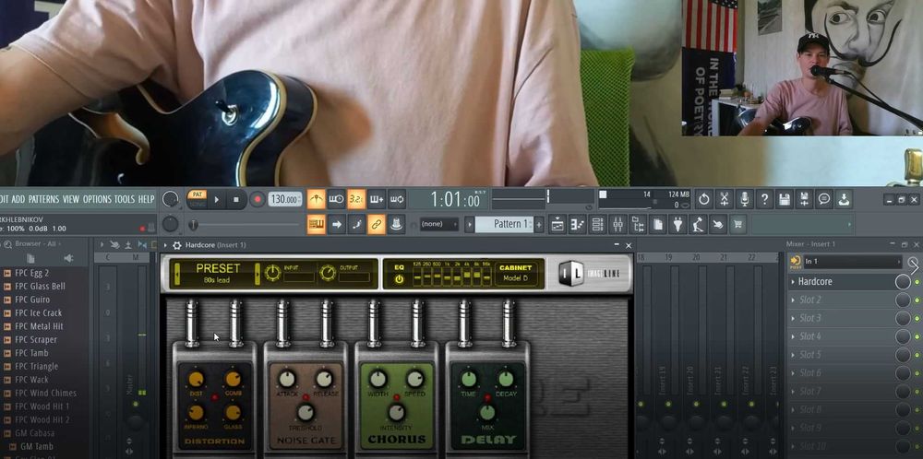This screenshot has width=923, height=459.
Task: Open the help question mark button
Action: (x=764, y=199)
